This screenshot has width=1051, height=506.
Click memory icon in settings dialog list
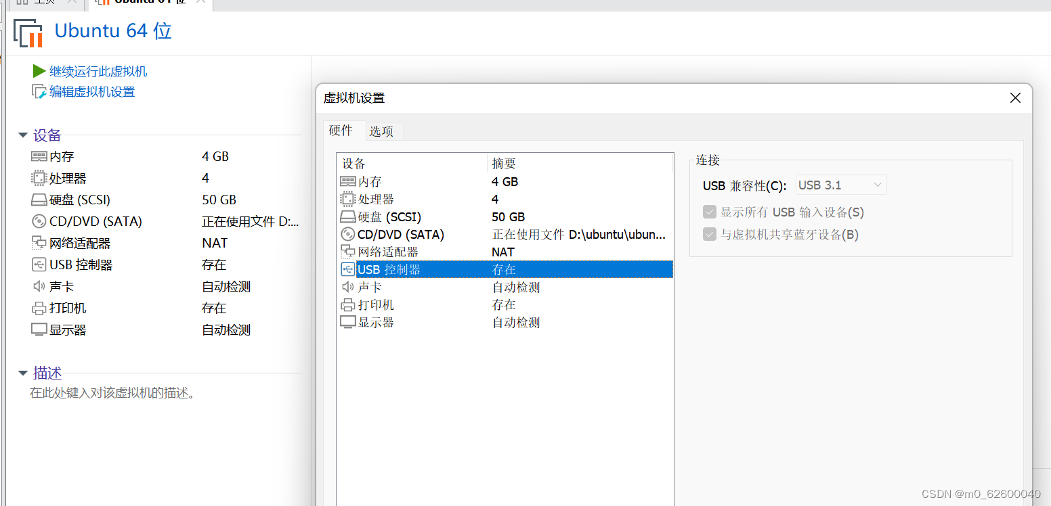[347, 181]
